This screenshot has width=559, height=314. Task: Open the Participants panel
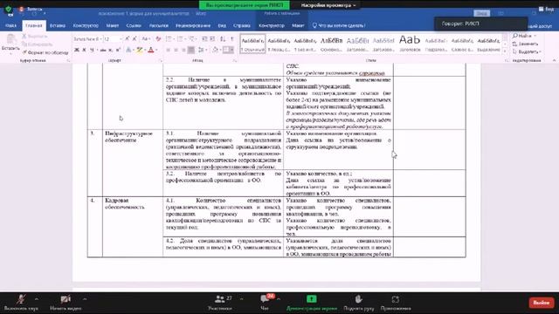coord(220,303)
